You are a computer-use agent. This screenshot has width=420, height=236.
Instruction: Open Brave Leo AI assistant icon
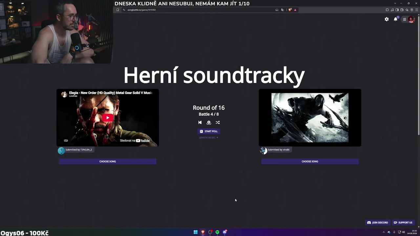coord(407,10)
